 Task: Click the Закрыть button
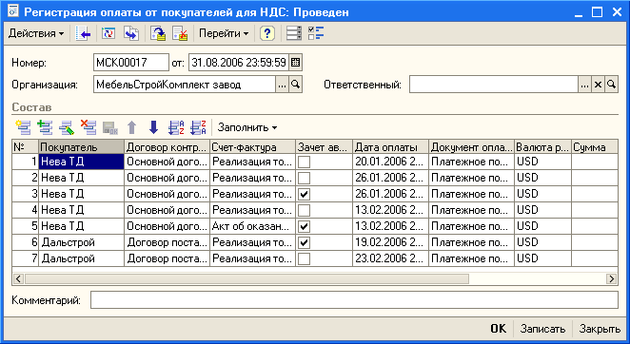click(600, 329)
